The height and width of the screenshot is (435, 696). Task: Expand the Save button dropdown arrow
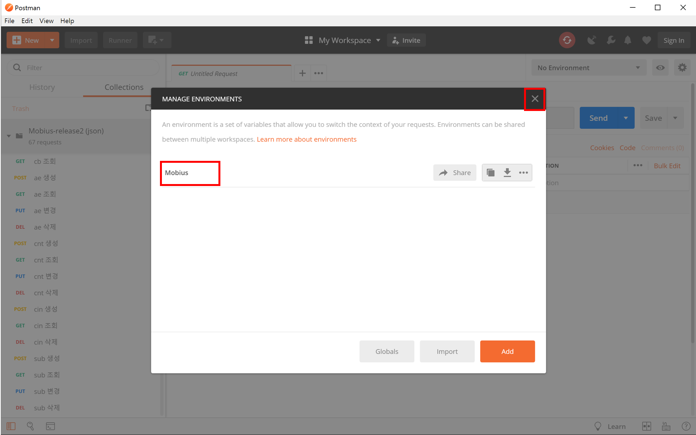(x=675, y=118)
